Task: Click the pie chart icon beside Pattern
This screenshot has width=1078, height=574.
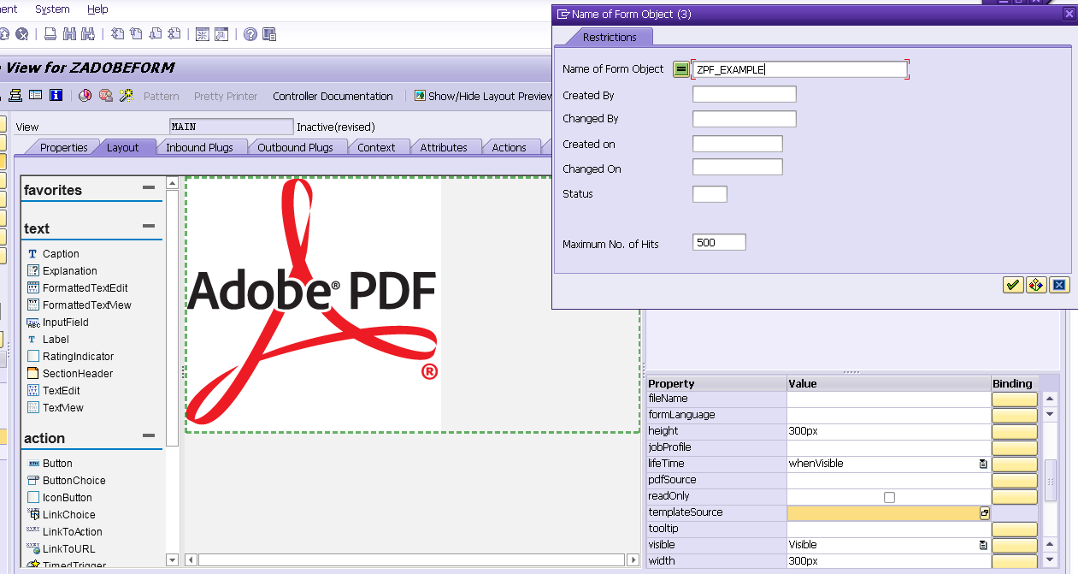Action: click(x=85, y=96)
